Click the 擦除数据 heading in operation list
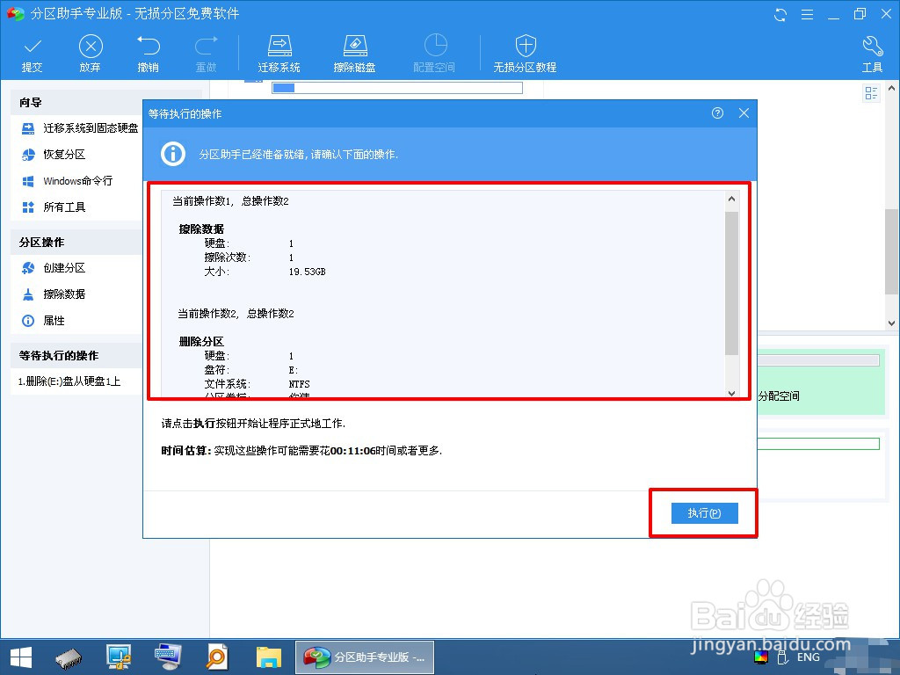This screenshot has width=900, height=675. [201, 229]
